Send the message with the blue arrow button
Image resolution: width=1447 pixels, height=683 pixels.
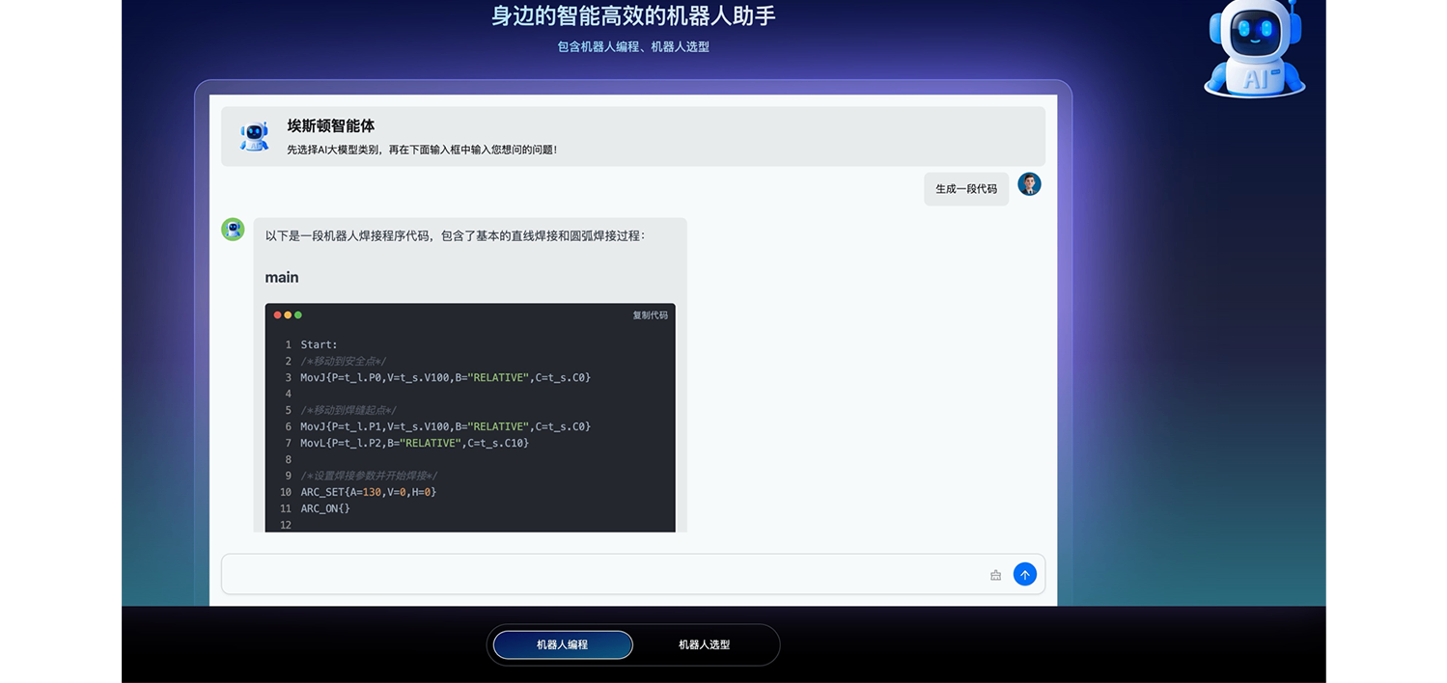pyautogui.click(x=1024, y=575)
